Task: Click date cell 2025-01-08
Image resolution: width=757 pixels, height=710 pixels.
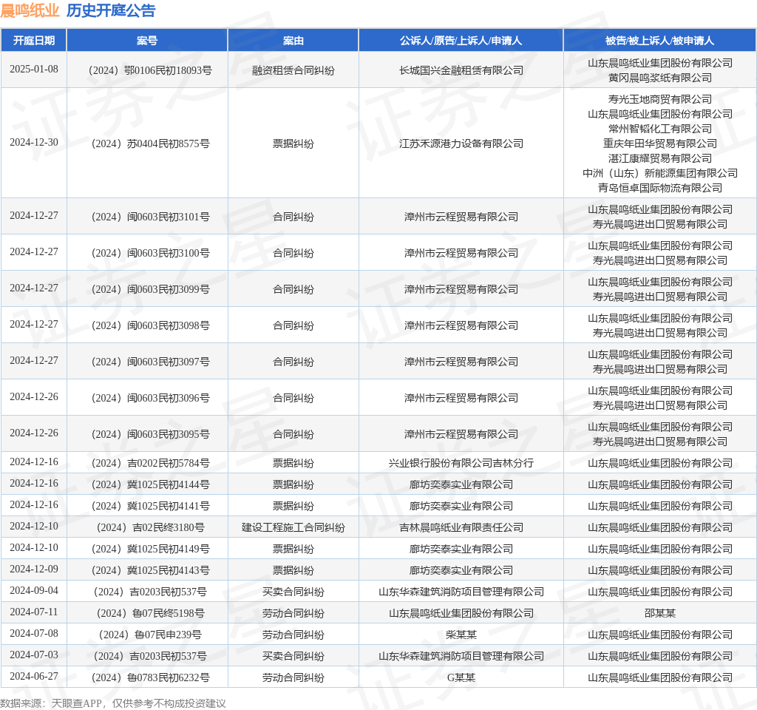Action: (x=34, y=69)
